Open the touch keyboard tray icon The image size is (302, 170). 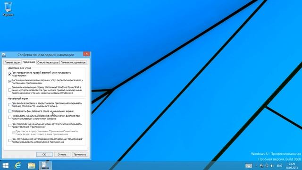click(249, 166)
